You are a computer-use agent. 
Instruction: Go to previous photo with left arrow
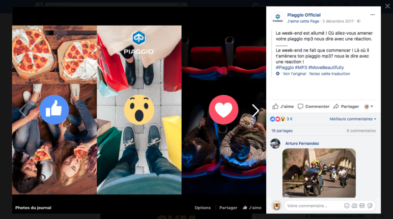tap(22, 110)
